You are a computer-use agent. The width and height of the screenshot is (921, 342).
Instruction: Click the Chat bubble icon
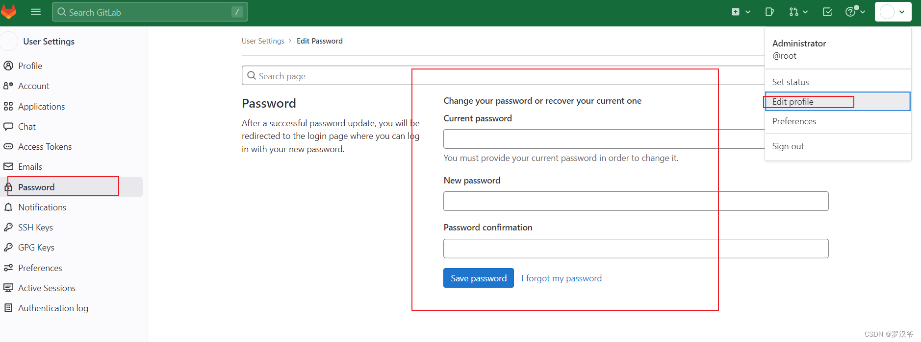pyautogui.click(x=8, y=126)
